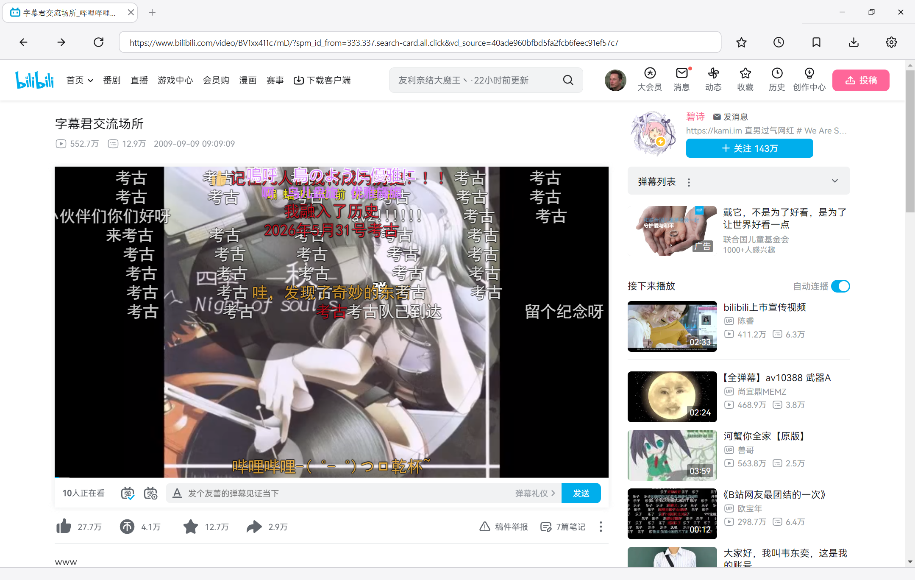Reload the page

98,42
